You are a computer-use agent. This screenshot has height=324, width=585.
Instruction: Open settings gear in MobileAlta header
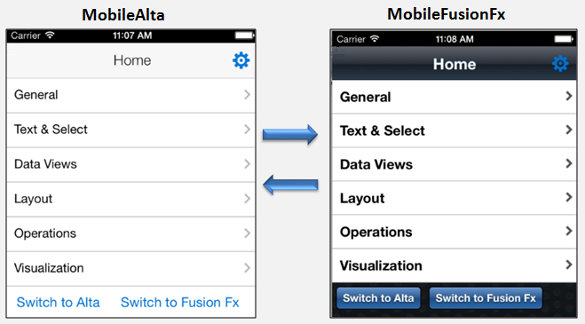(x=241, y=60)
